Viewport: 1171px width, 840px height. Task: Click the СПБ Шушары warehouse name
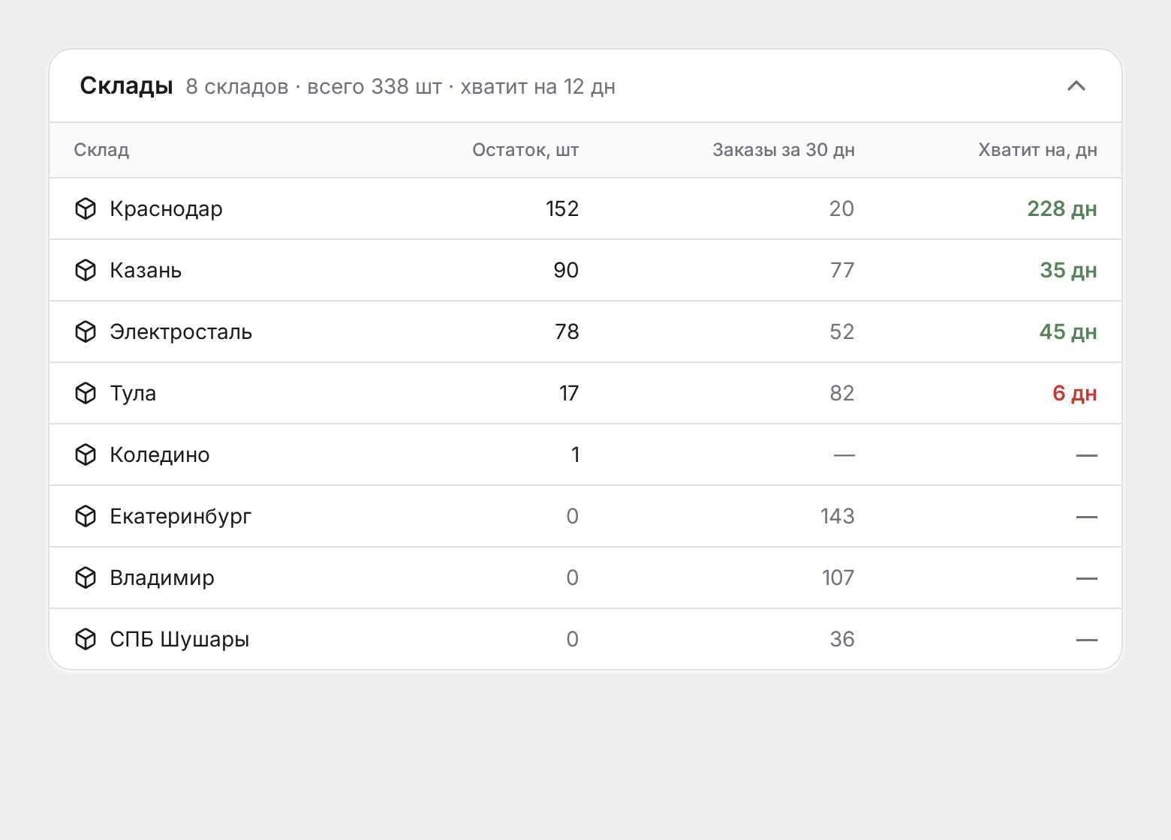(179, 639)
